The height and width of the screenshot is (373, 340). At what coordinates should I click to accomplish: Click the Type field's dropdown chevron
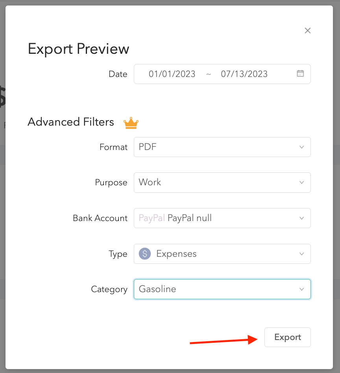301,254
